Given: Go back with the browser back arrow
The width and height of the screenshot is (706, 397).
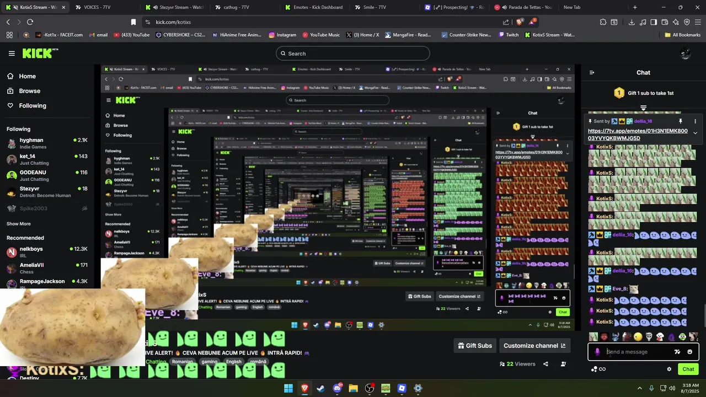Looking at the screenshot, I should [x=8, y=22].
